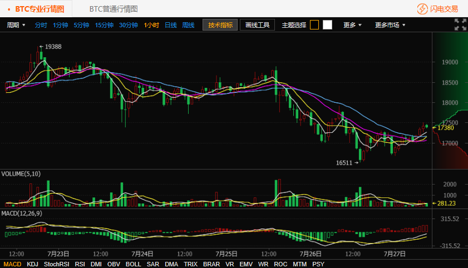Select the RSI indicator tab
This screenshot has height=268, width=468.
tap(80, 264)
